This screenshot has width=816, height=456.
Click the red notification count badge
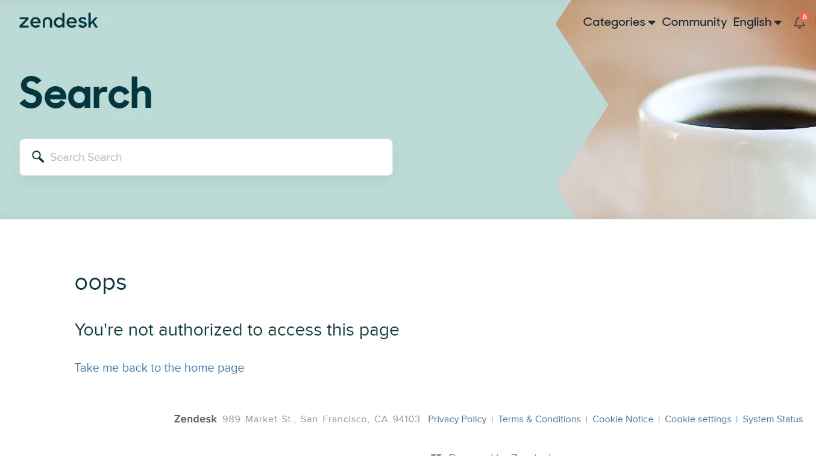[804, 17]
